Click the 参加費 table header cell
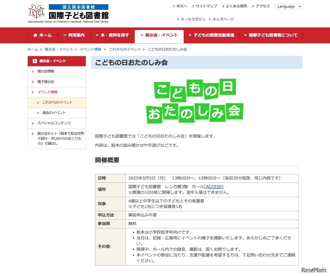This screenshot has height=276, width=330. pos(110,224)
